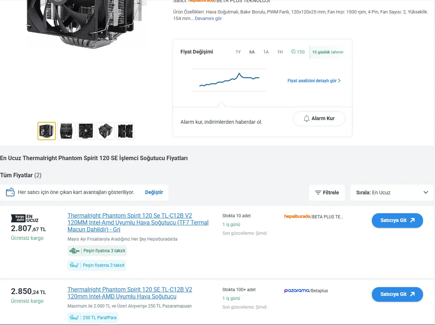Image resolution: width=435 pixels, height=325 pixels.
Task: Click the Paraf 250 TL ParafPara badge
Action: (x=93, y=317)
